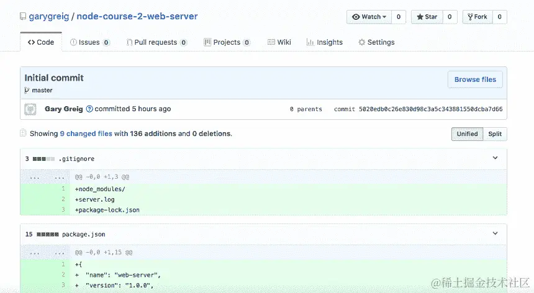Collapse the .gitignore file diff
The height and width of the screenshot is (293, 534).
[495, 158]
